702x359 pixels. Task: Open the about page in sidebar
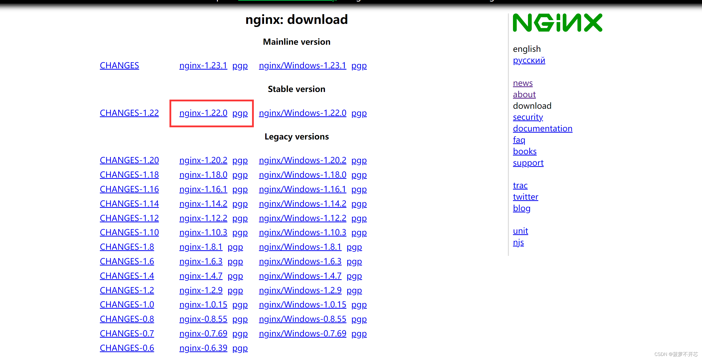tap(524, 94)
